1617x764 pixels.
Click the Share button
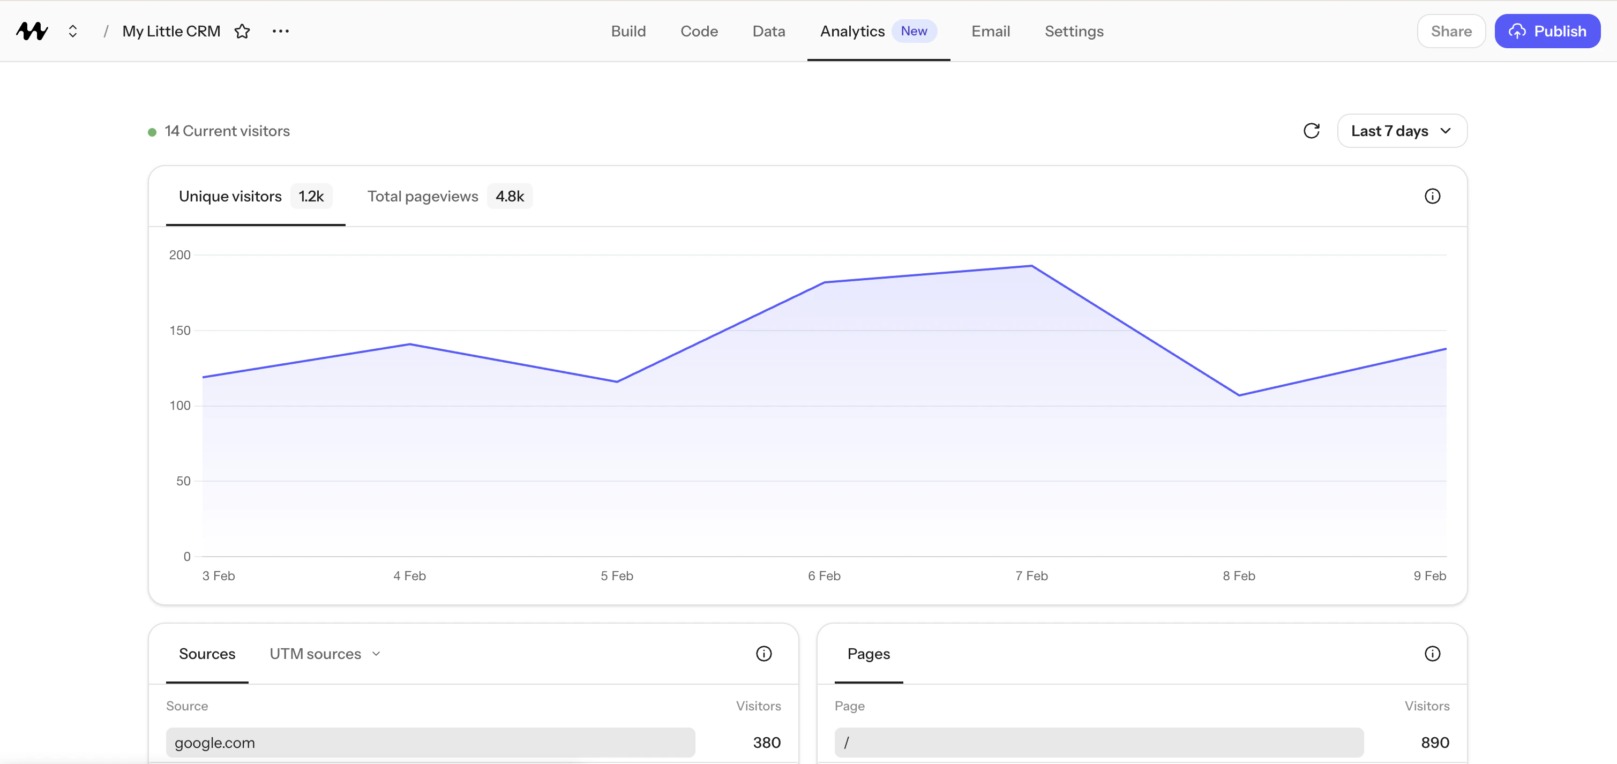(x=1451, y=31)
